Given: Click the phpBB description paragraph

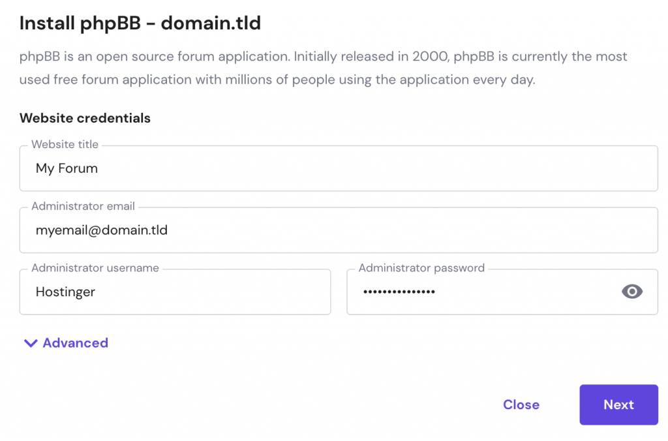Looking at the screenshot, I should tap(323, 68).
